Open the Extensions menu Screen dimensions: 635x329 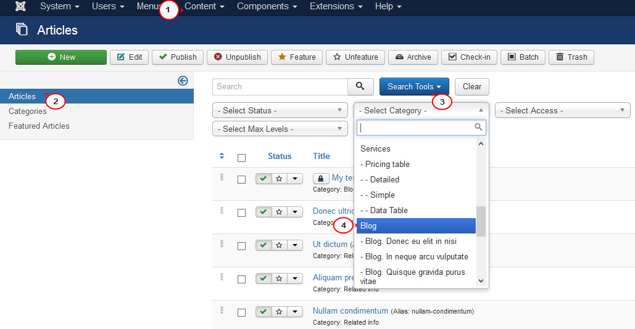pos(336,6)
